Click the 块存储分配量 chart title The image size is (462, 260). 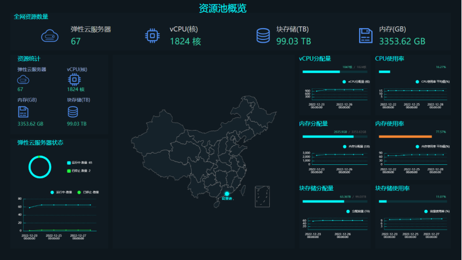click(x=316, y=189)
